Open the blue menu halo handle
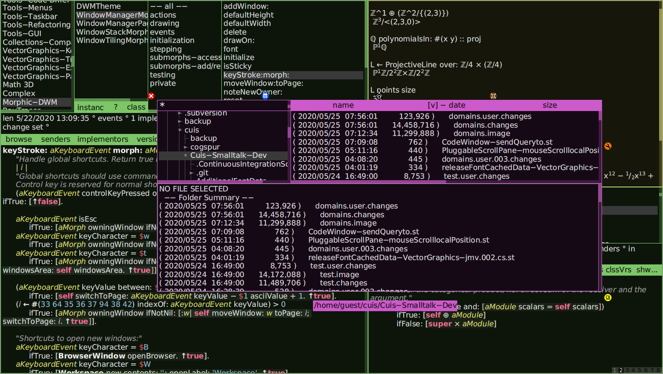Image resolution: width=663 pixels, height=374 pixels. pos(265,96)
